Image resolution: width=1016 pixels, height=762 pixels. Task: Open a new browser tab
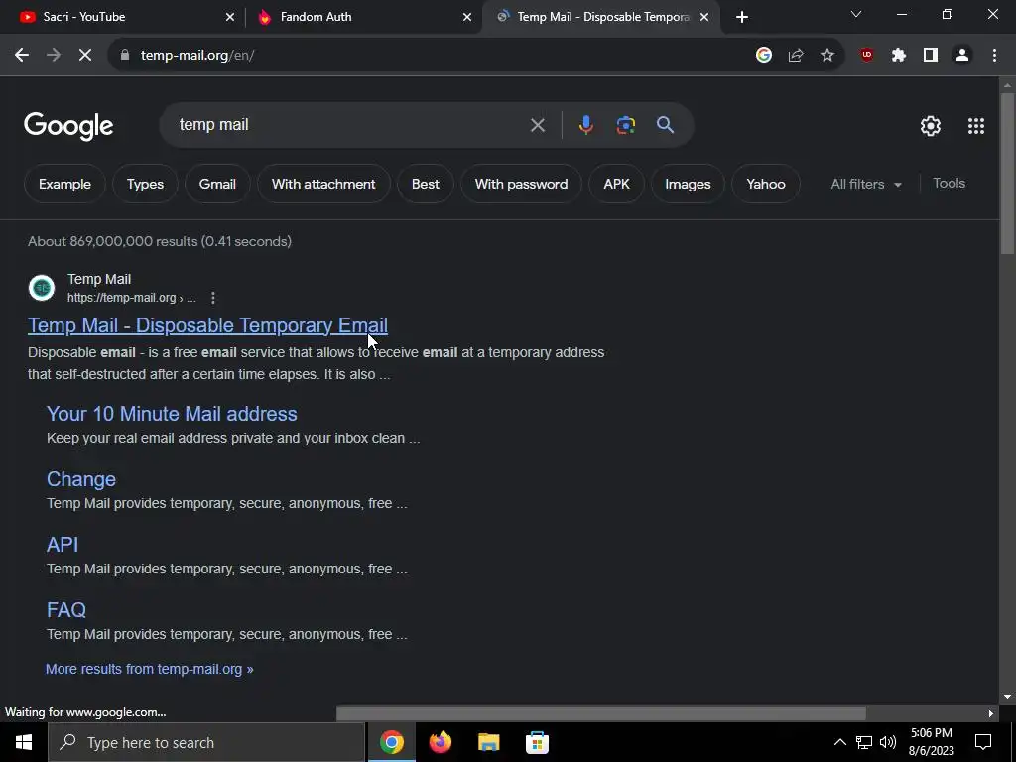click(x=742, y=17)
